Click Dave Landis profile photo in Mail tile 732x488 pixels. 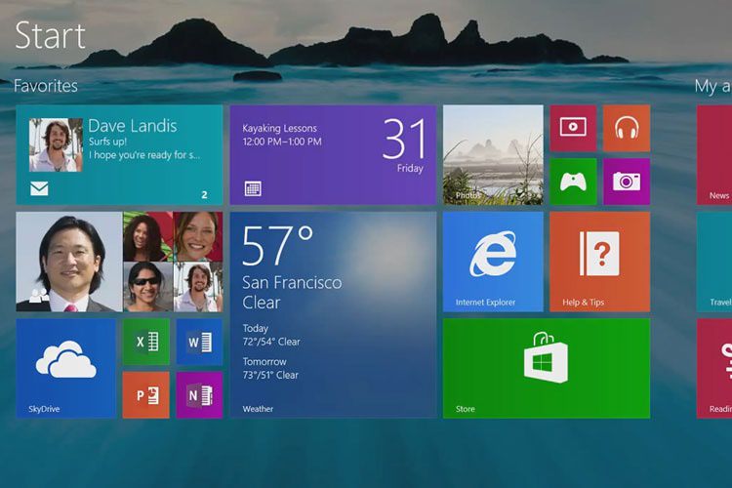[56, 144]
